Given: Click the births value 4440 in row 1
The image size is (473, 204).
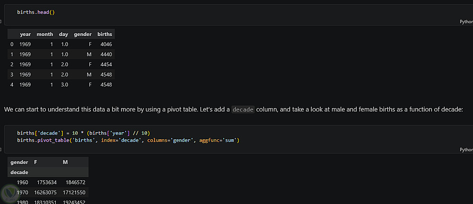Looking at the screenshot, I should pos(106,54).
